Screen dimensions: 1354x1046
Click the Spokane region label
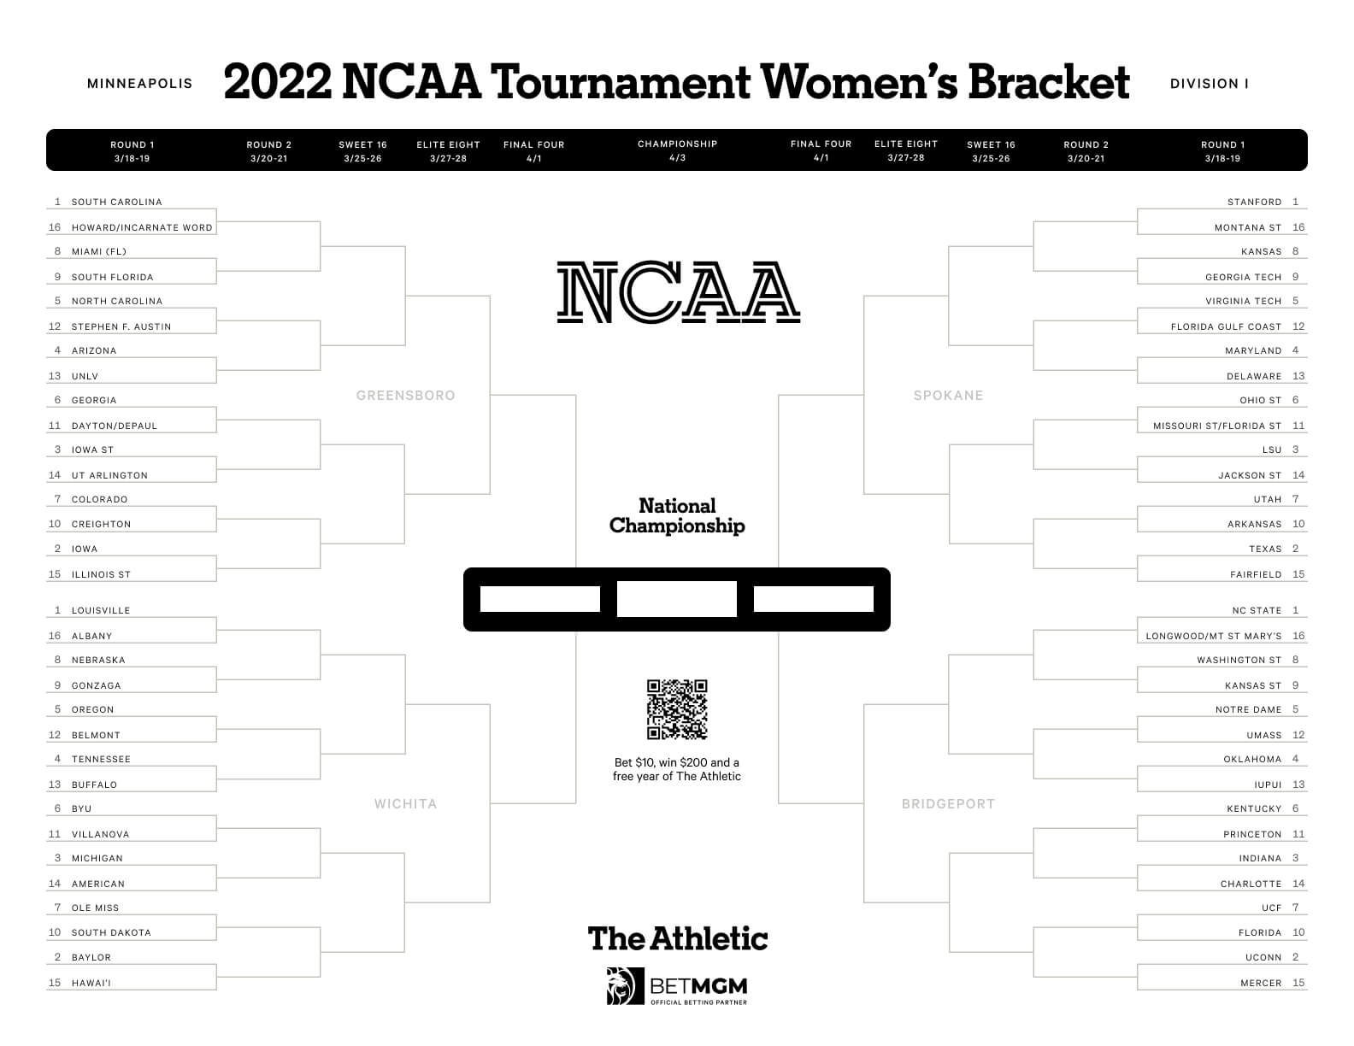tap(948, 395)
